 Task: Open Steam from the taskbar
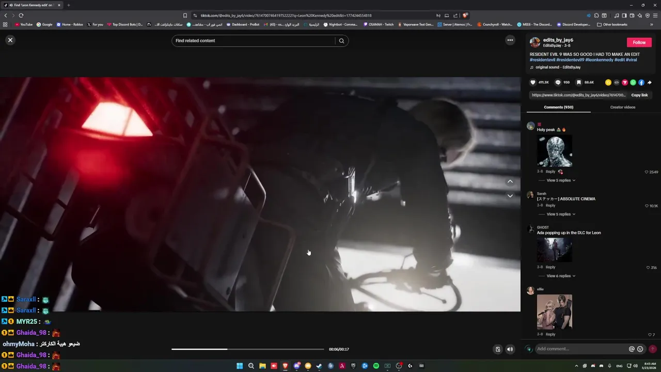click(x=319, y=366)
